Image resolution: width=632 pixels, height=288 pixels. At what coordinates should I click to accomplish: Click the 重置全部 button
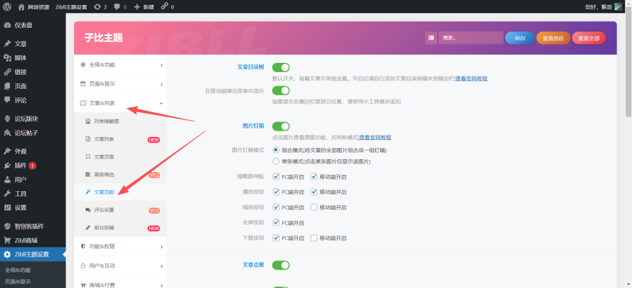click(x=588, y=38)
